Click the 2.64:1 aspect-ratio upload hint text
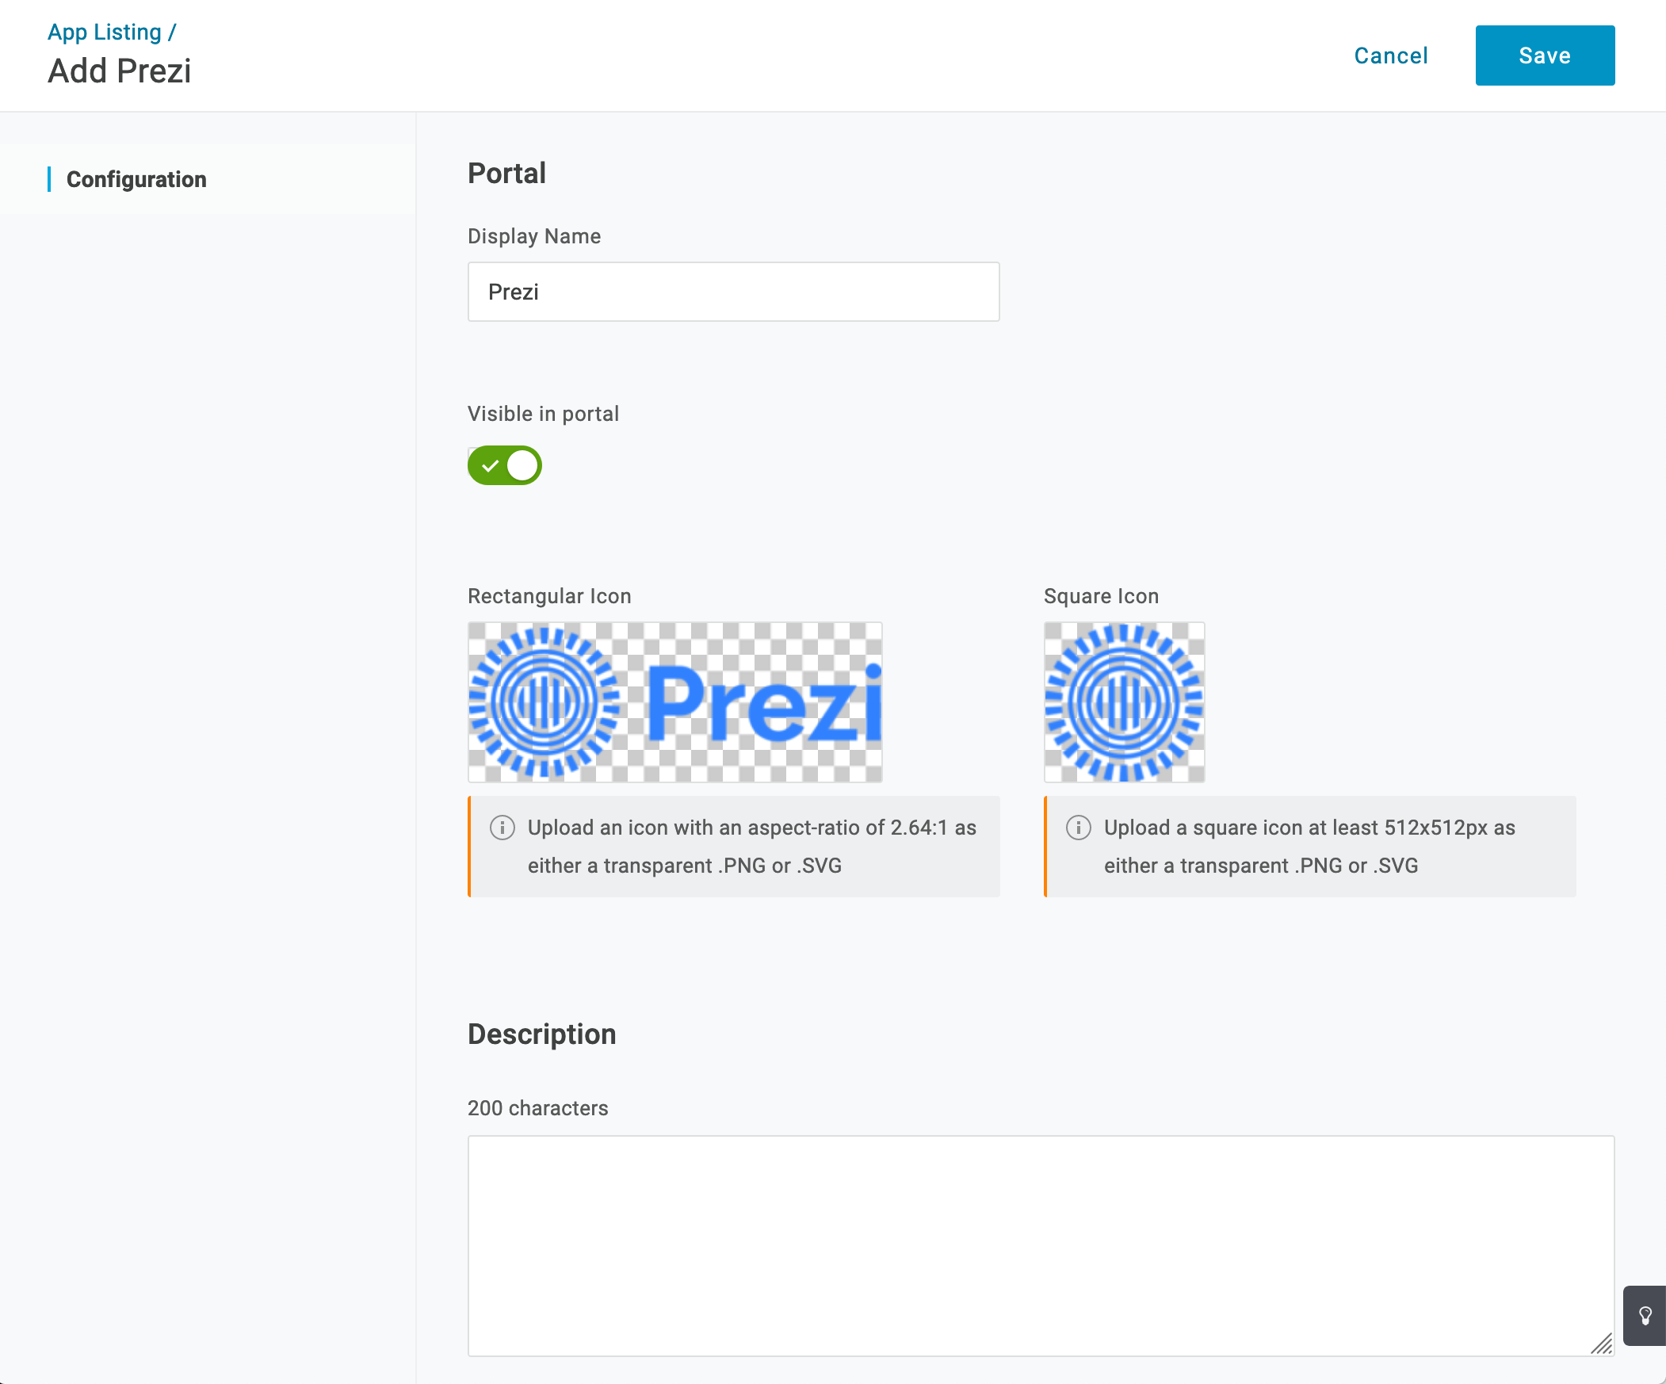This screenshot has width=1666, height=1384. pyautogui.click(x=751, y=847)
